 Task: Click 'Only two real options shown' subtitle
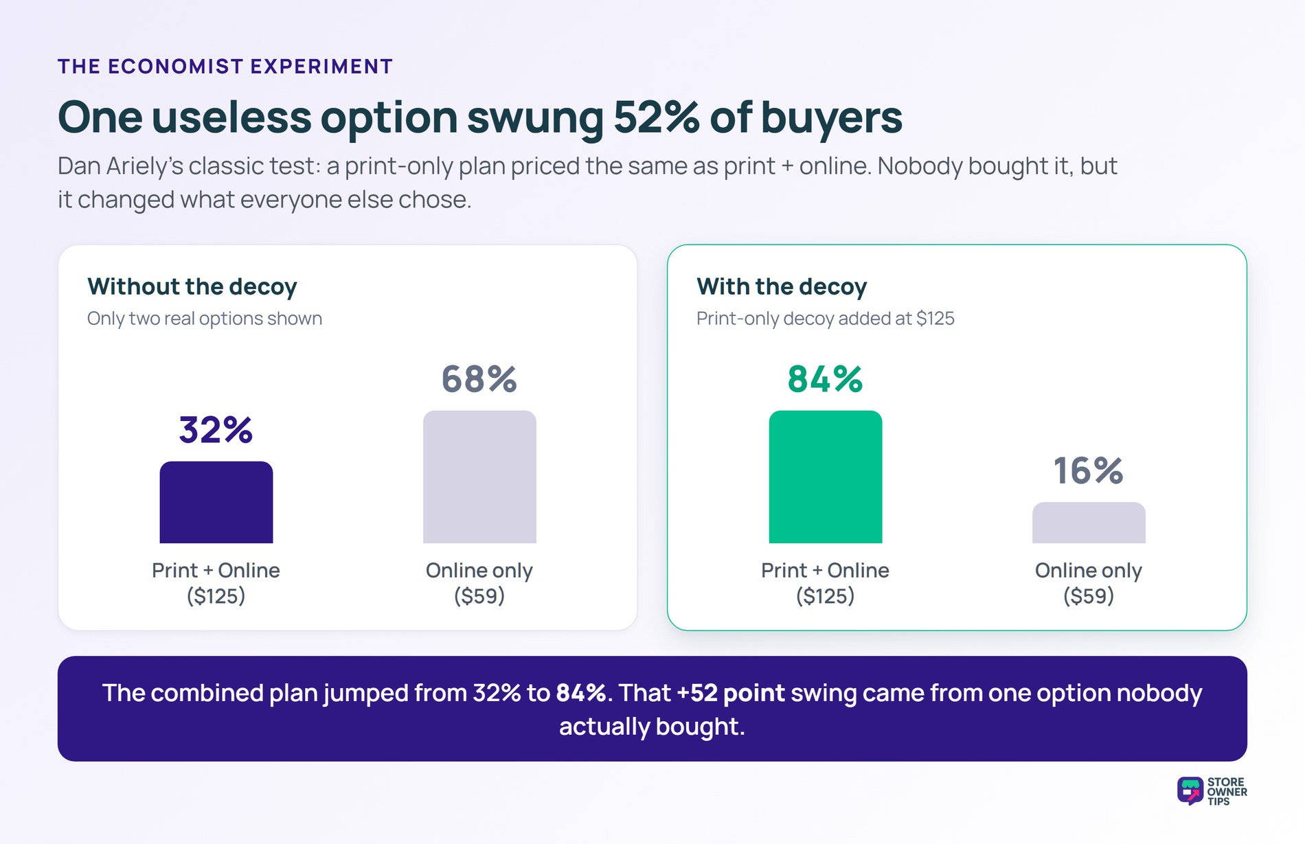click(x=205, y=319)
